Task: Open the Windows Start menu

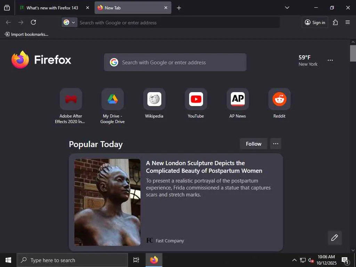Action: (x=8, y=260)
